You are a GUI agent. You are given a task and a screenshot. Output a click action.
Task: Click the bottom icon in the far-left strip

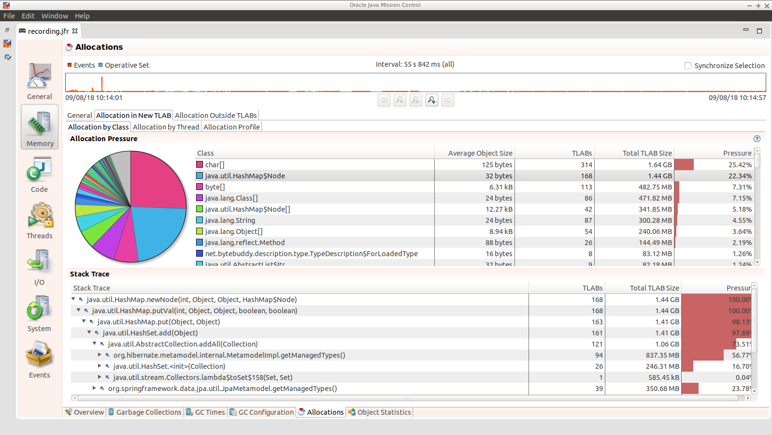point(7,57)
